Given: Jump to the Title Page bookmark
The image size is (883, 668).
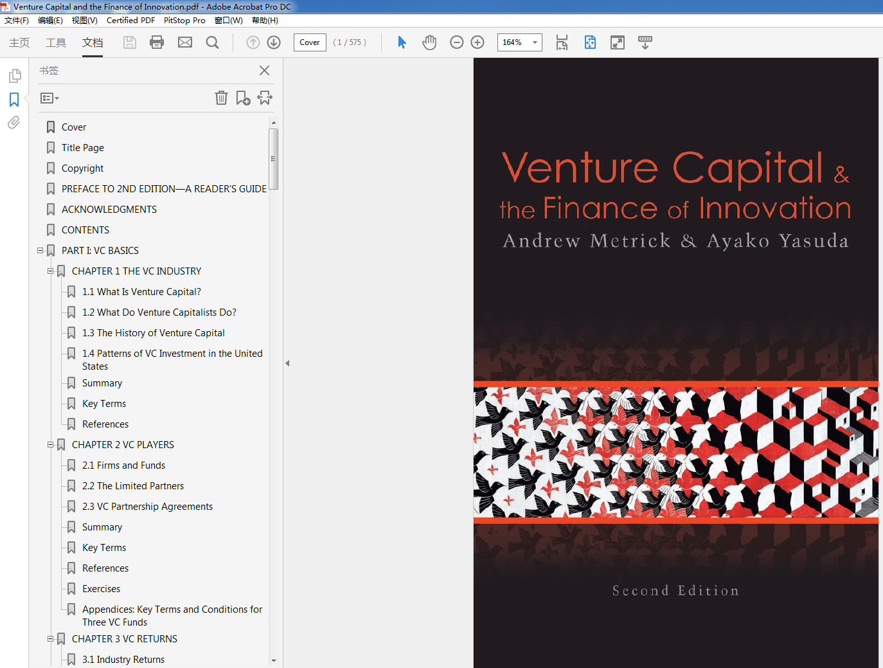Looking at the screenshot, I should pyautogui.click(x=83, y=148).
